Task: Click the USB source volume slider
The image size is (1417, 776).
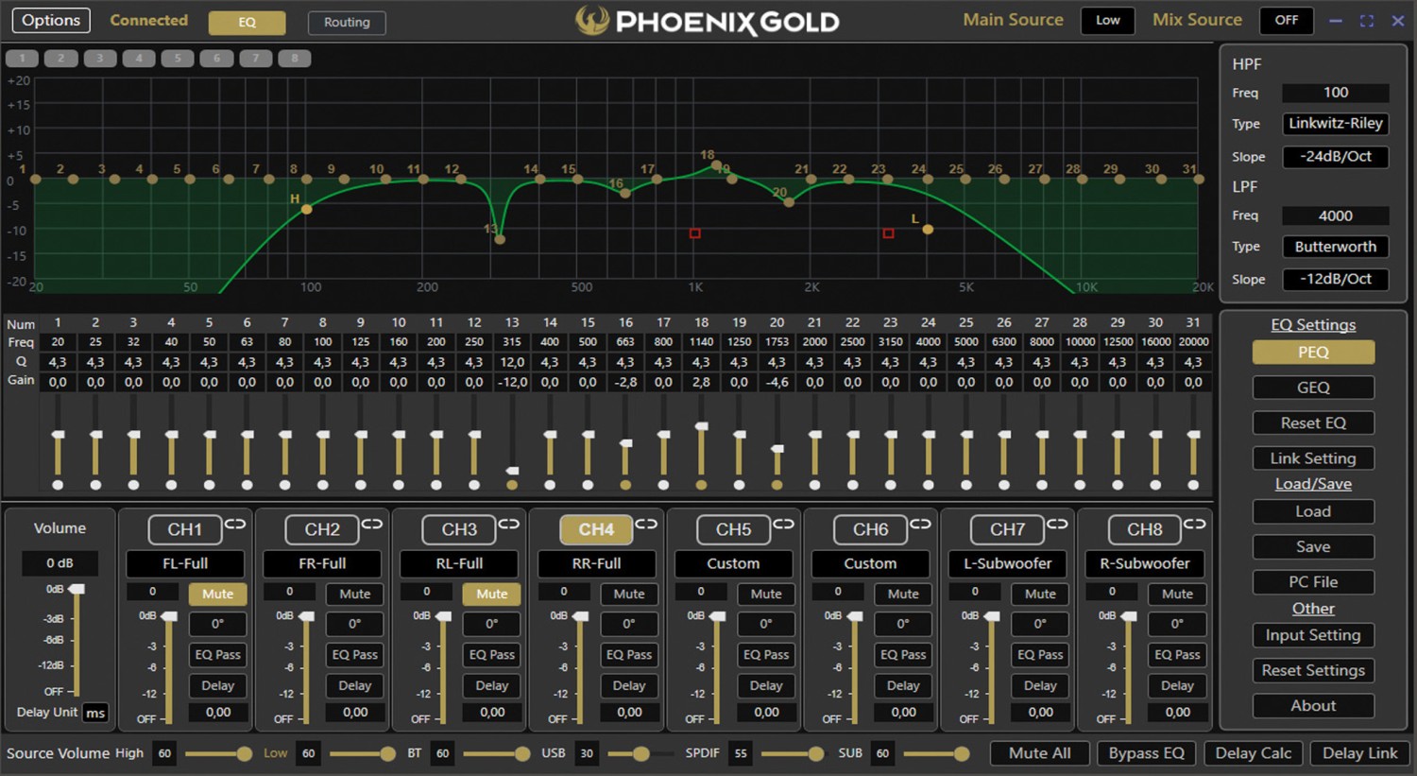Action: click(640, 753)
